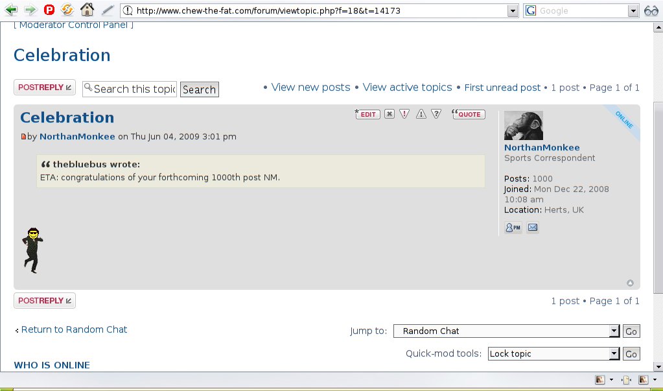Send private message via PM icon
This screenshot has height=391, width=663.
tap(513, 228)
